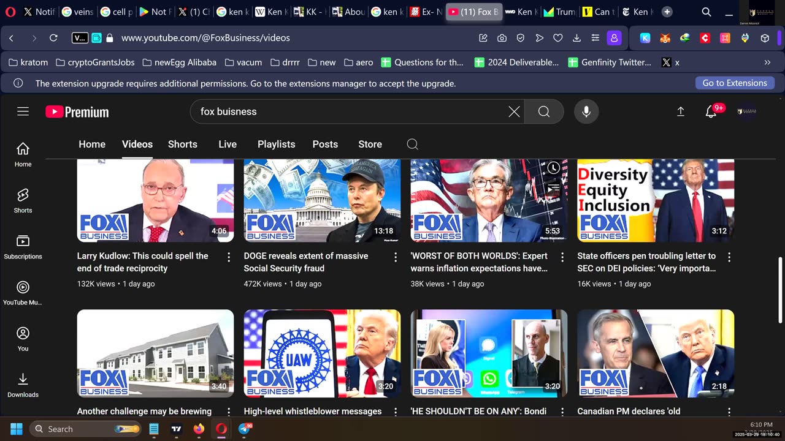
Task: Search within the Fox Business channel
Action: click(x=413, y=144)
